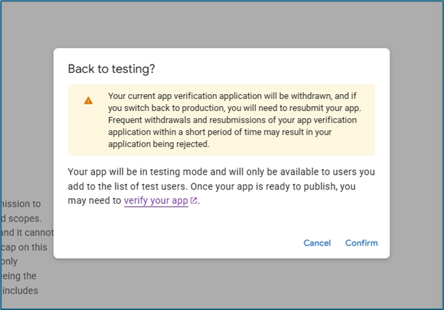Image resolution: width=444 pixels, height=310 pixels.
Task: Click the Cancel button
Action: [317, 243]
